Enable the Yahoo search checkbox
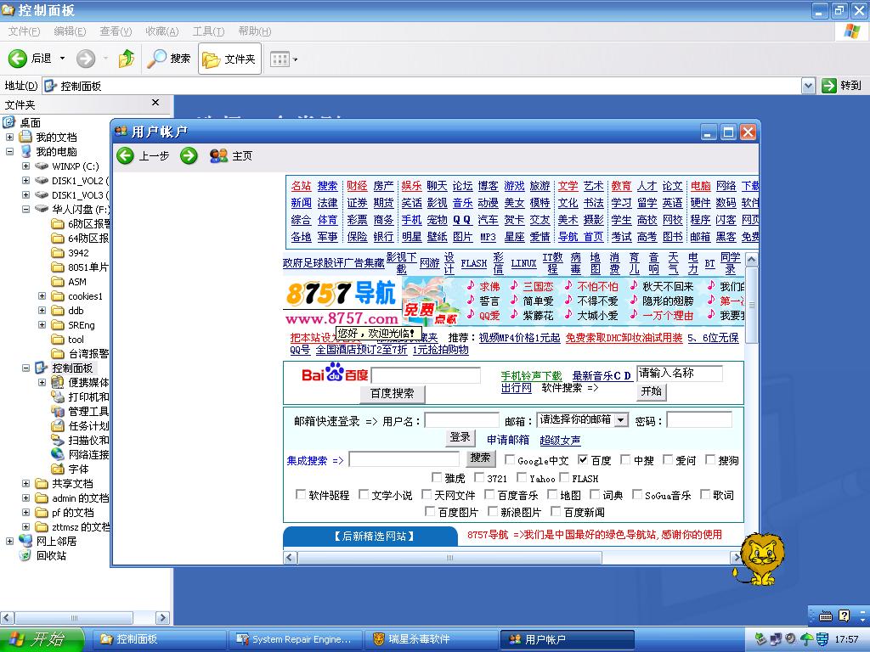870x652 pixels. point(520,478)
